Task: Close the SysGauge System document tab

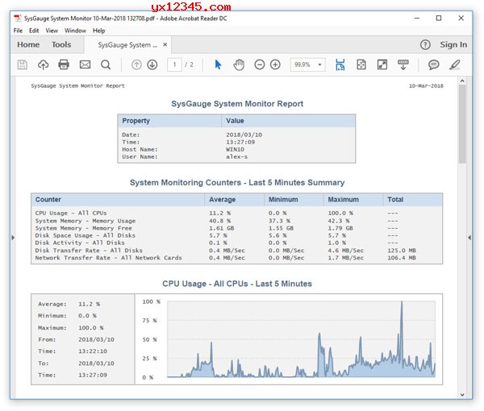Action: click(165, 44)
